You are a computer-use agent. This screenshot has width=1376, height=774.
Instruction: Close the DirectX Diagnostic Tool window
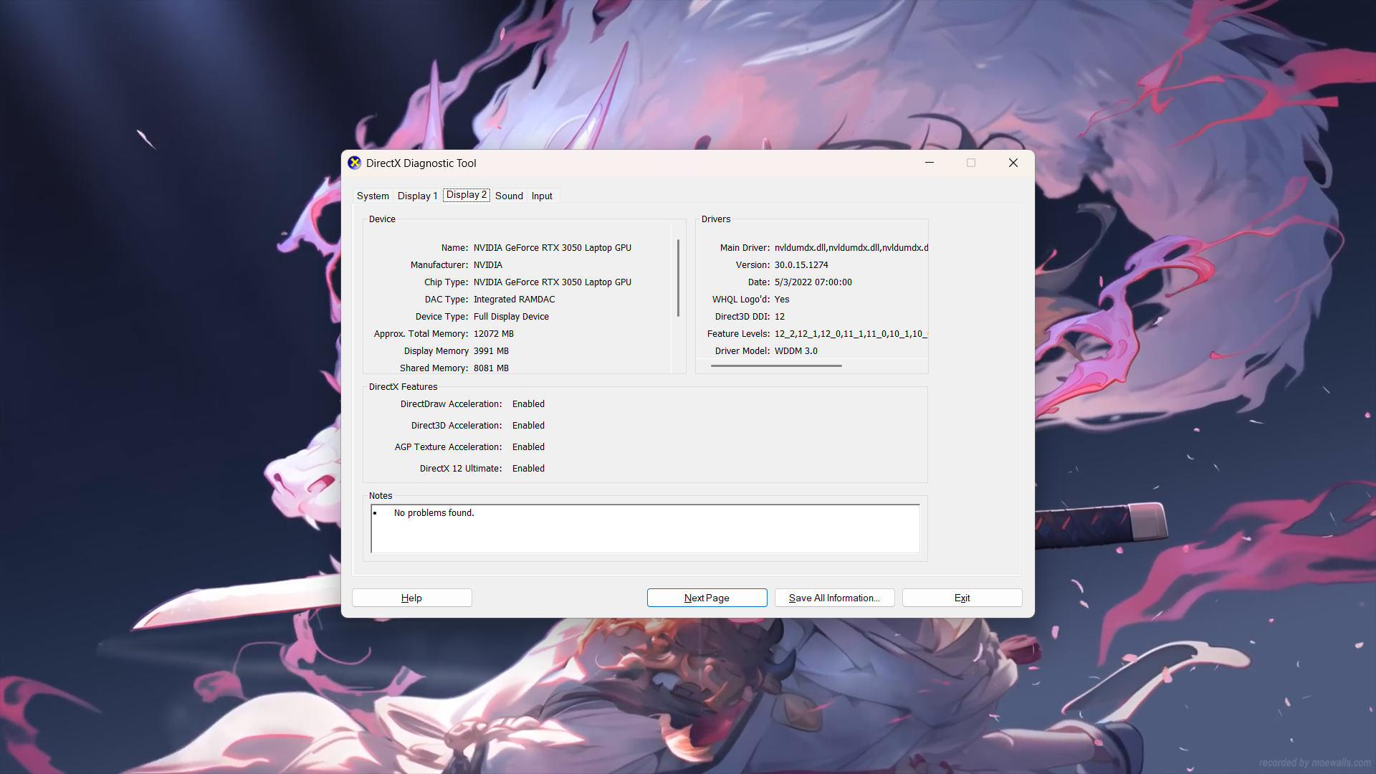[x=1013, y=163]
